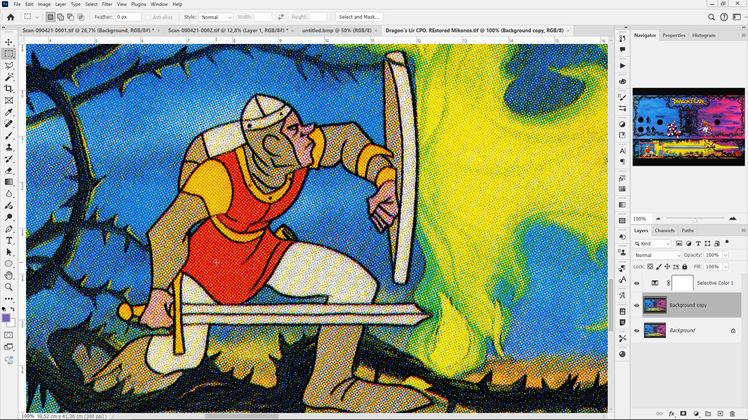The width and height of the screenshot is (748, 420).
Task: Switch to the Channels tab
Action: point(665,231)
